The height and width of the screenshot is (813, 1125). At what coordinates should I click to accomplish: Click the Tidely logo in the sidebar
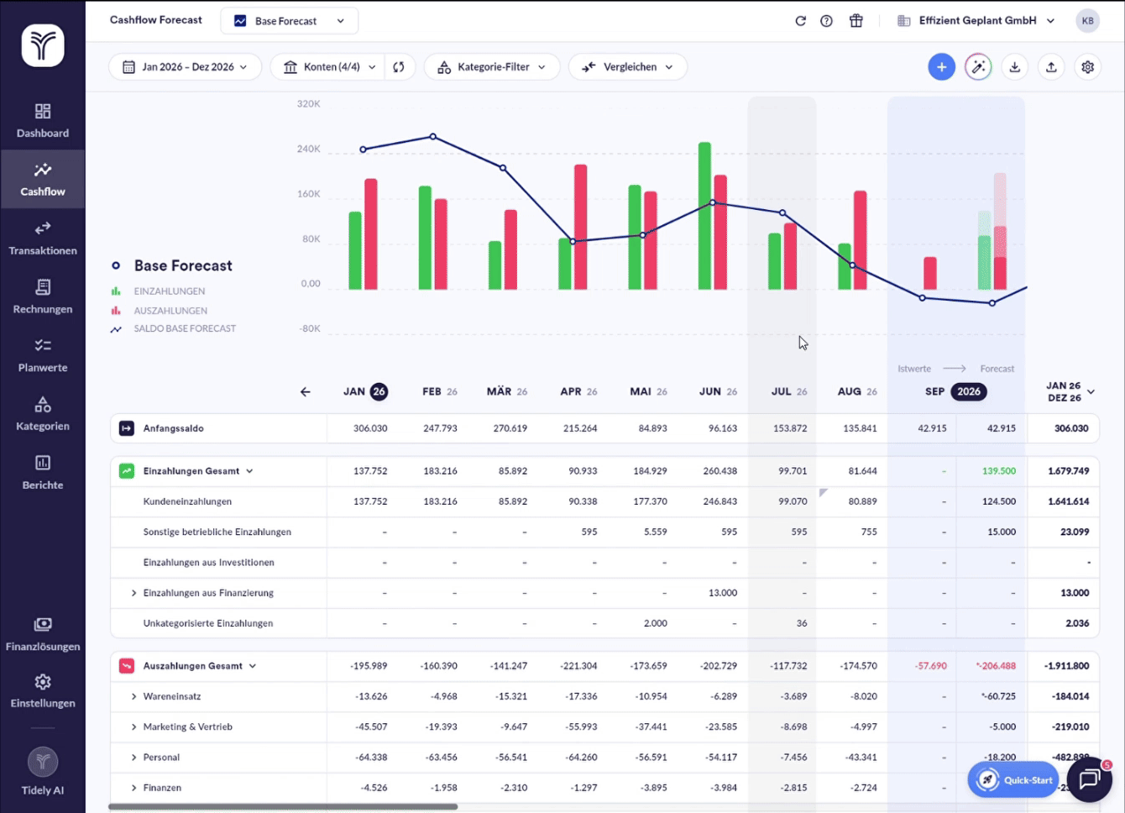pos(43,45)
